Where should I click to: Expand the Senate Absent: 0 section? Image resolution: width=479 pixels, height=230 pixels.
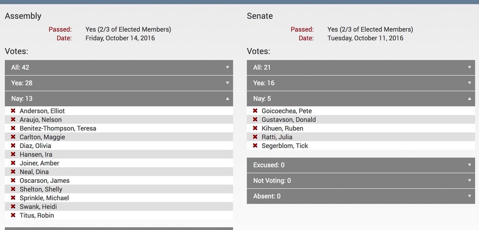361,196
